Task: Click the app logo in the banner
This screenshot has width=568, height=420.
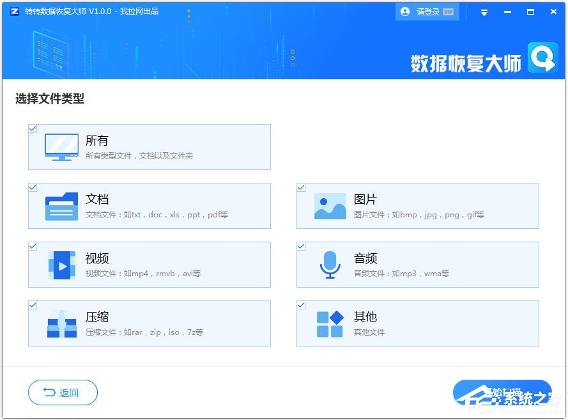Action: 542,59
